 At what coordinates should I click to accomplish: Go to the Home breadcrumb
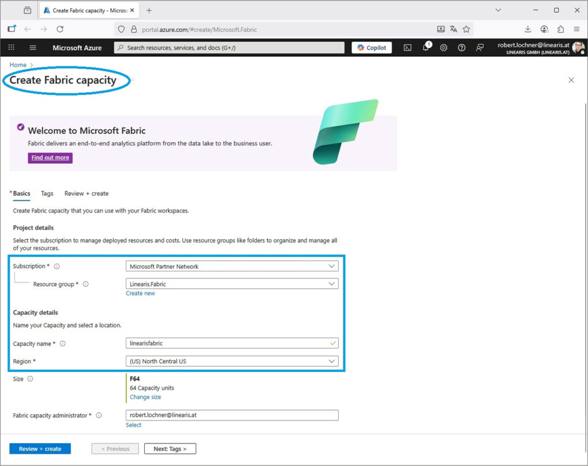18,65
